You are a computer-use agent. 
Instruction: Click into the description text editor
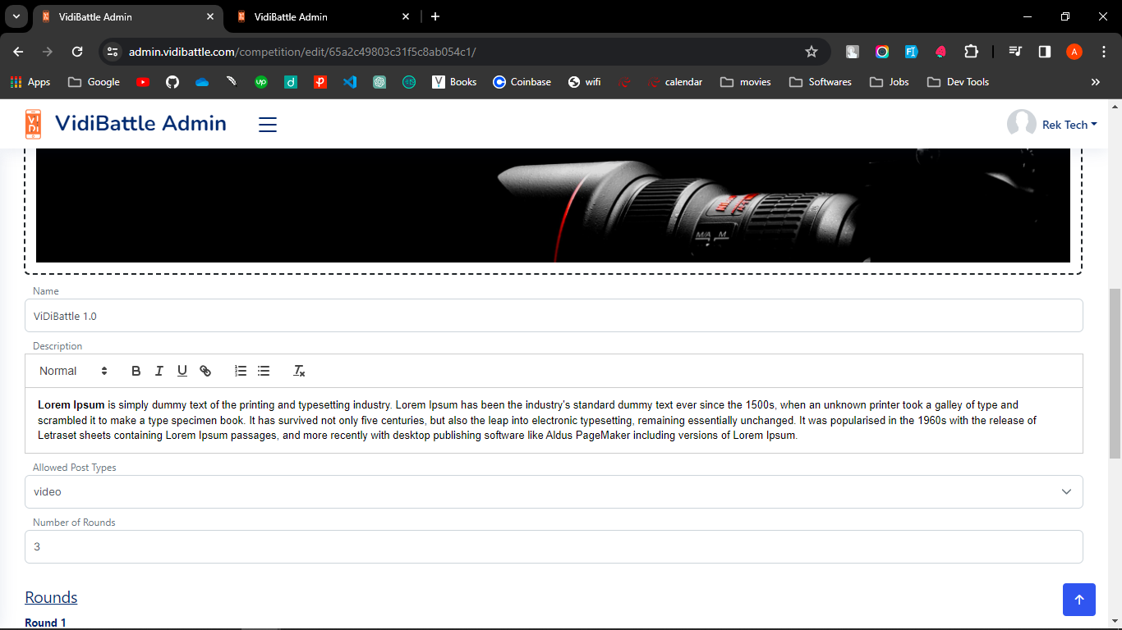coord(554,420)
